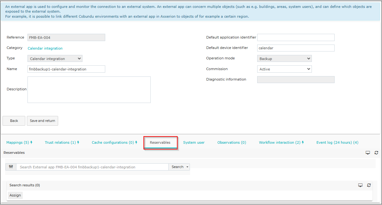Open the Calendar integration category link

pos(45,48)
